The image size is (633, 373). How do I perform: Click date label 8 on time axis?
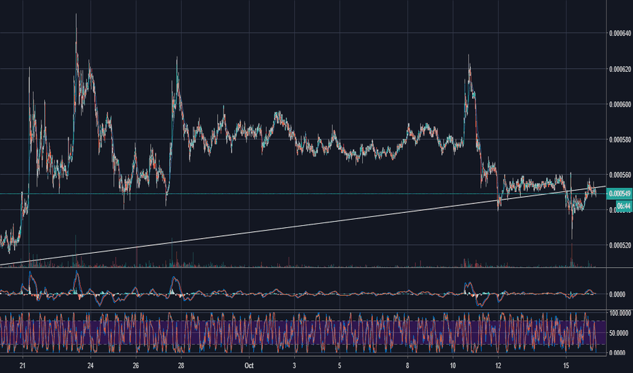[x=408, y=366]
